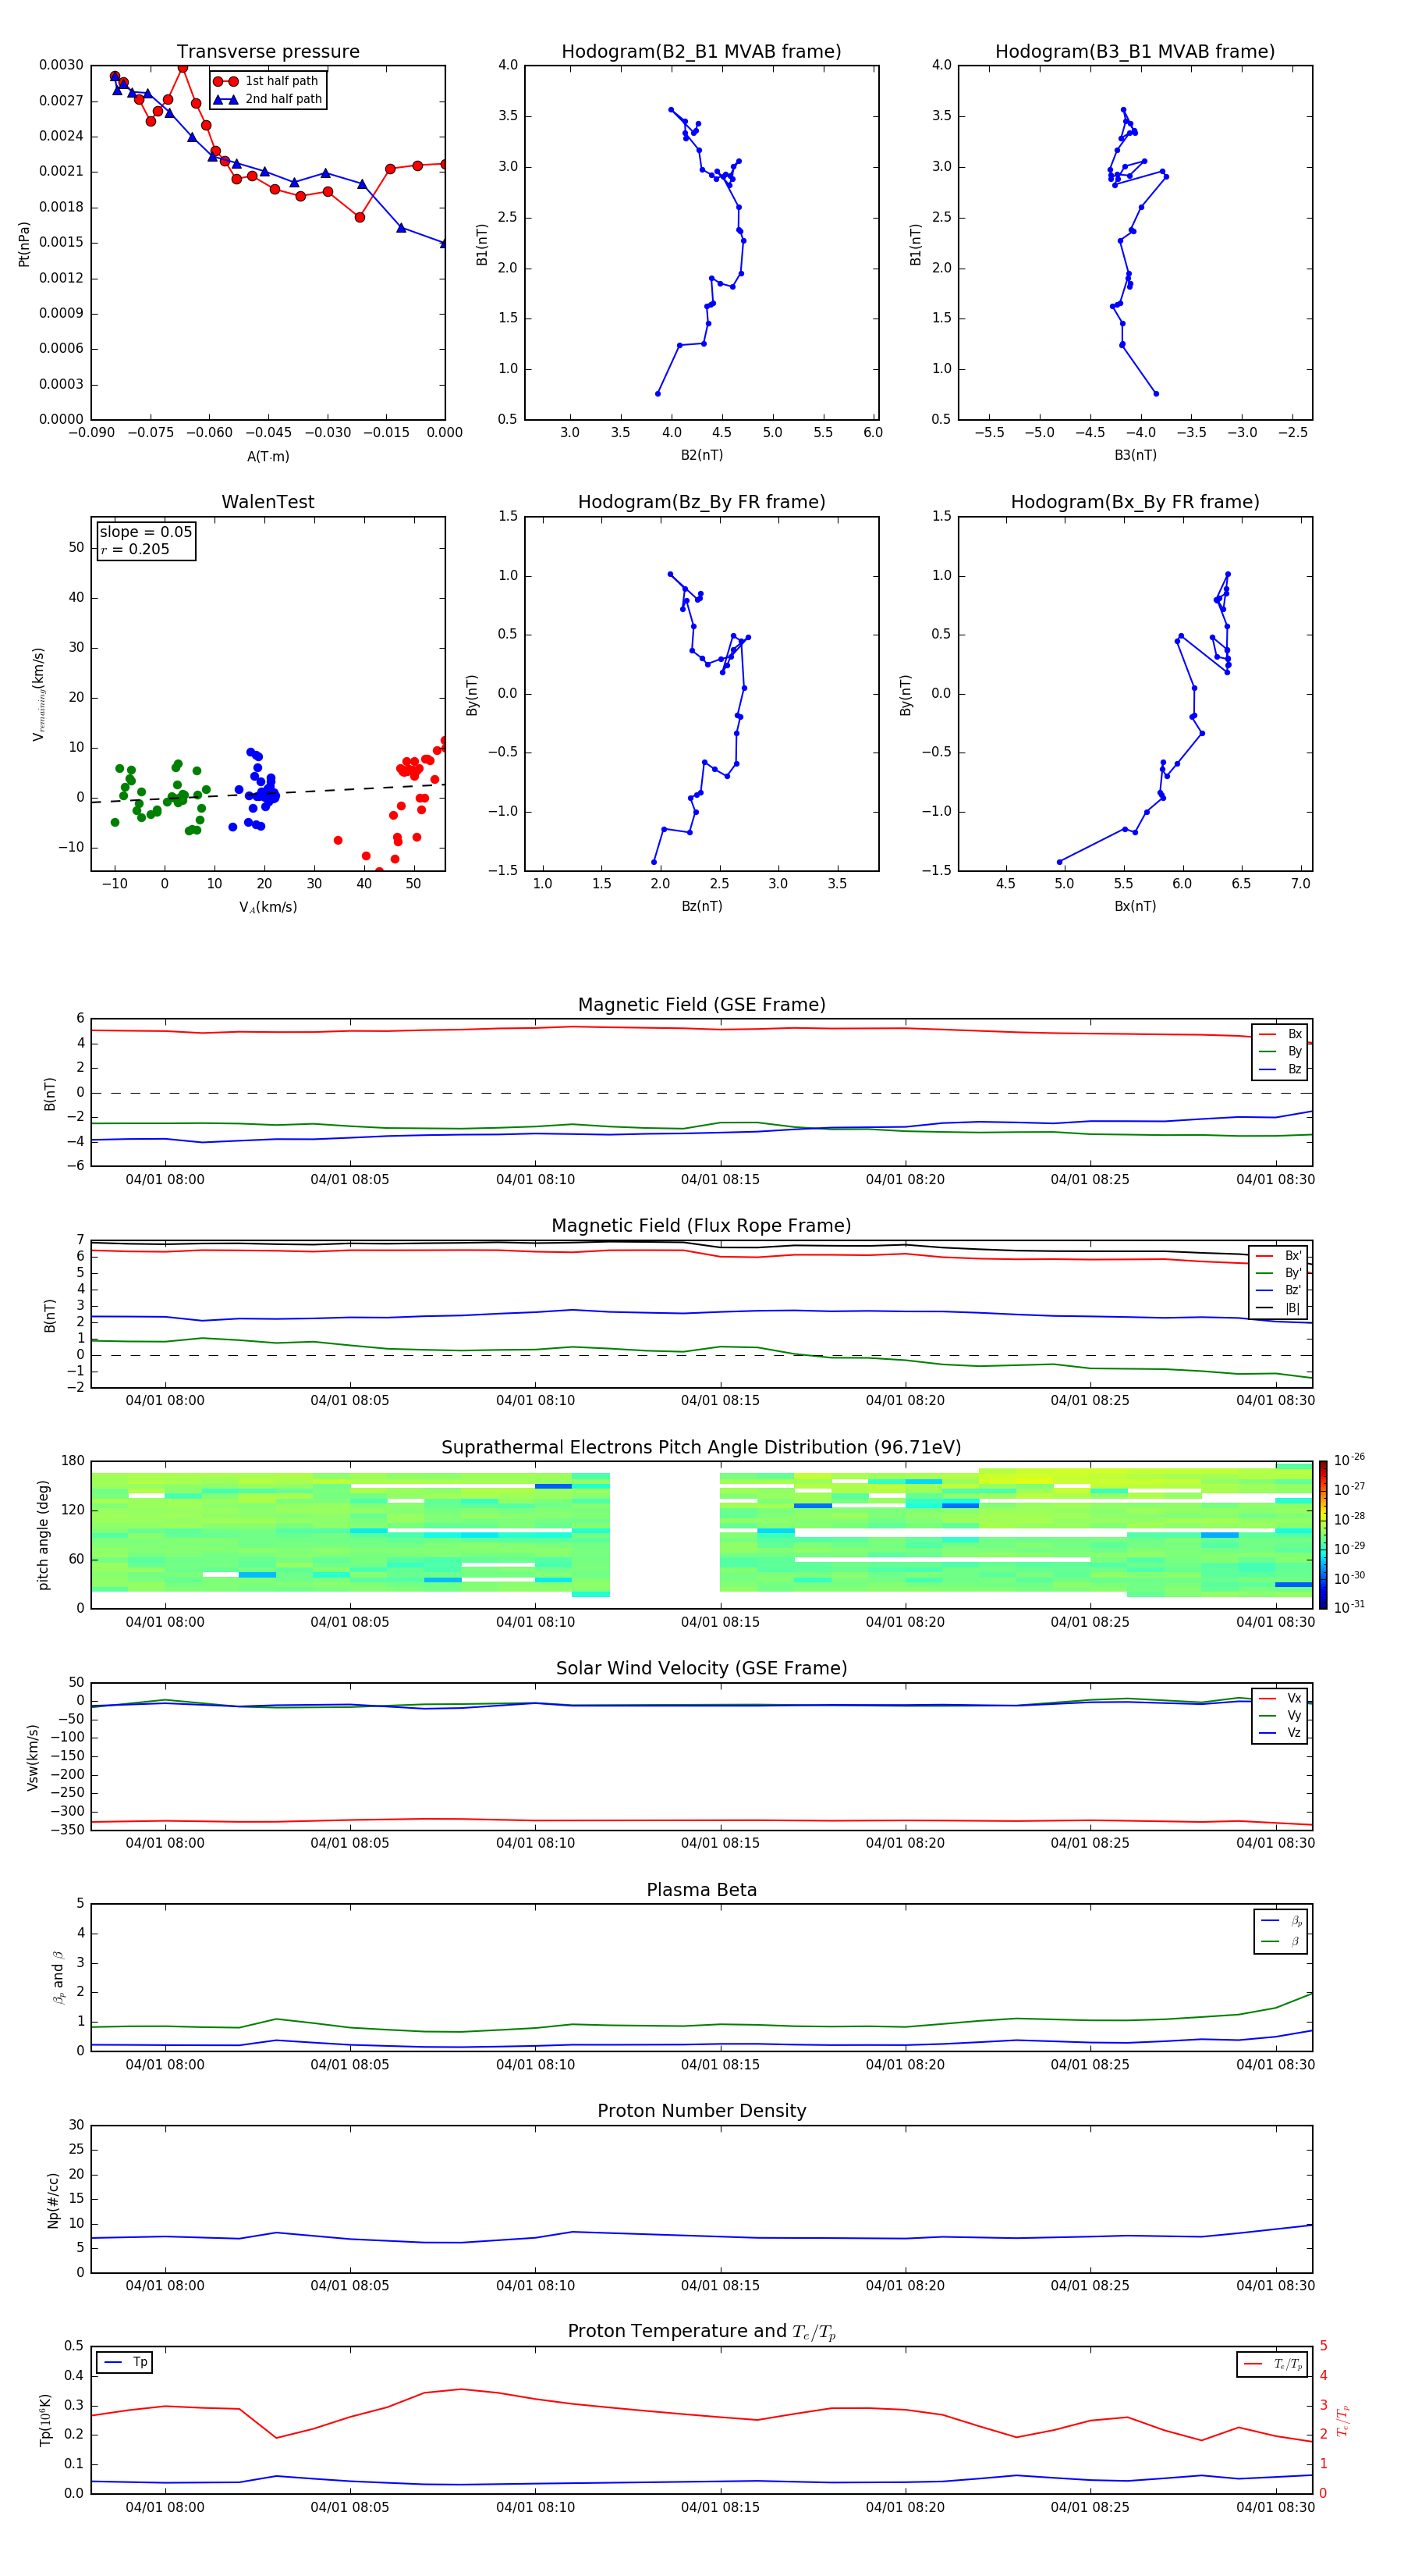The height and width of the screenshot is (2576, 1404).
Task: Click the "Proton Temperature and Te/Tp" title
Action: (701, 2332)
